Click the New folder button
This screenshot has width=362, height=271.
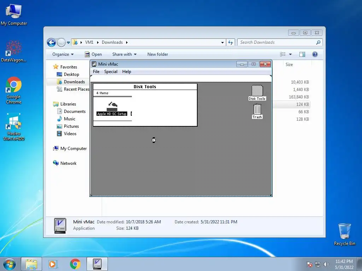point(158,54)
